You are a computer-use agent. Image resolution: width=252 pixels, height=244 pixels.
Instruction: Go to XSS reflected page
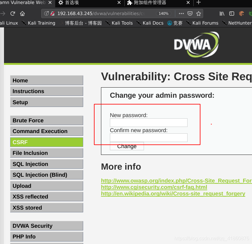click(x=47, y=196)
